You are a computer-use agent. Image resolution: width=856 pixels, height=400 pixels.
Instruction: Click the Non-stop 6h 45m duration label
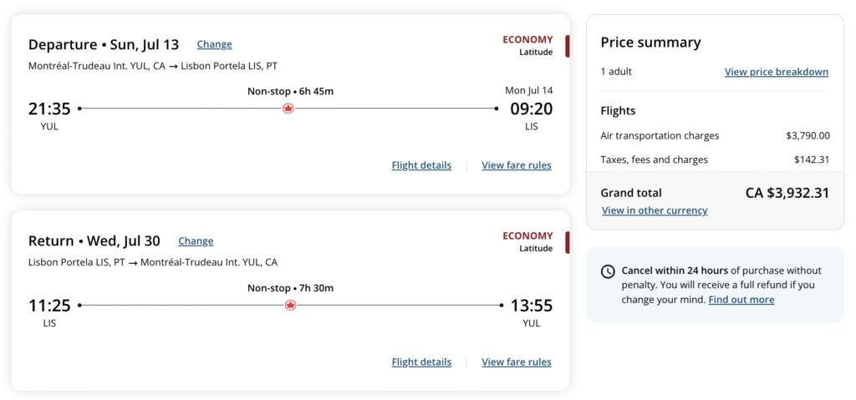pyautogui.click(x=290, y=91)
